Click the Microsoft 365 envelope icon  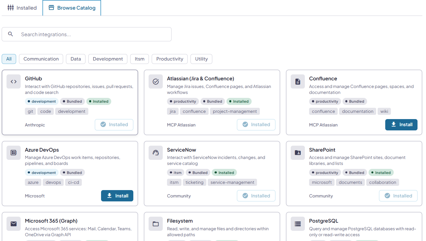pyautogui.click(x=13, y=224)
